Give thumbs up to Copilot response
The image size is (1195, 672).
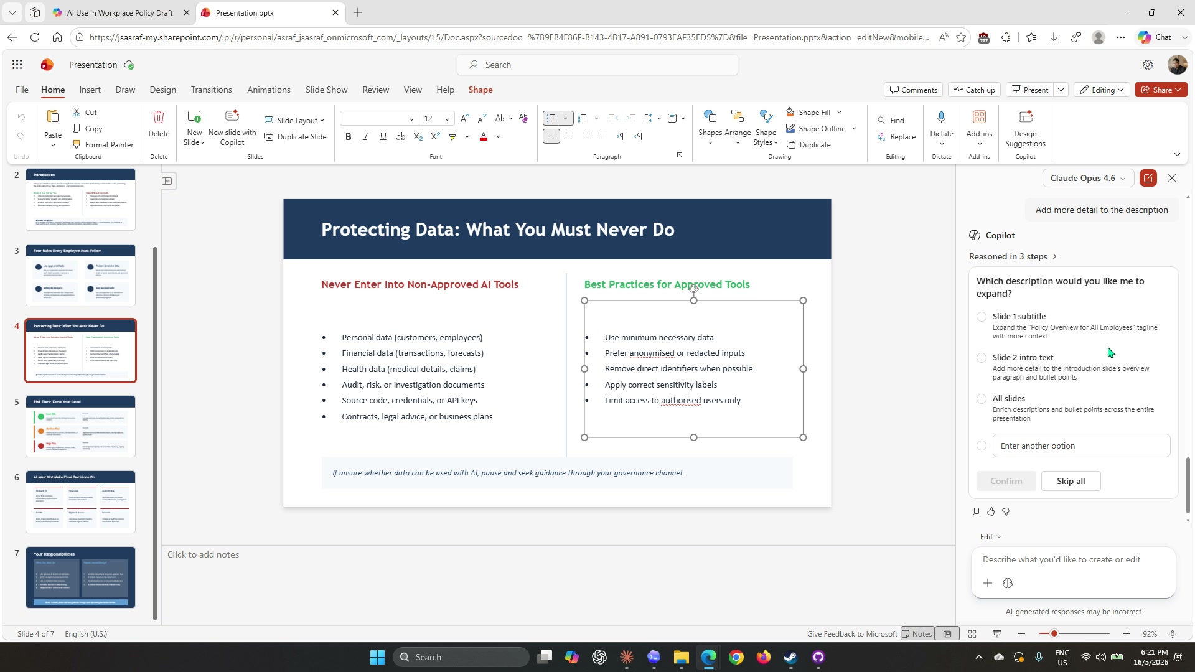click(991, 511)
